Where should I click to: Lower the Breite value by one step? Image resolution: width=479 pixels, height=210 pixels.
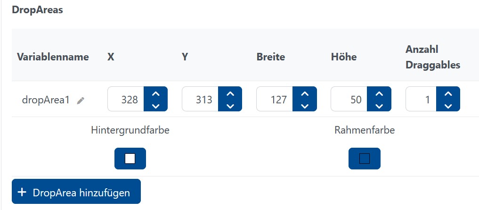tap(304, 106)
